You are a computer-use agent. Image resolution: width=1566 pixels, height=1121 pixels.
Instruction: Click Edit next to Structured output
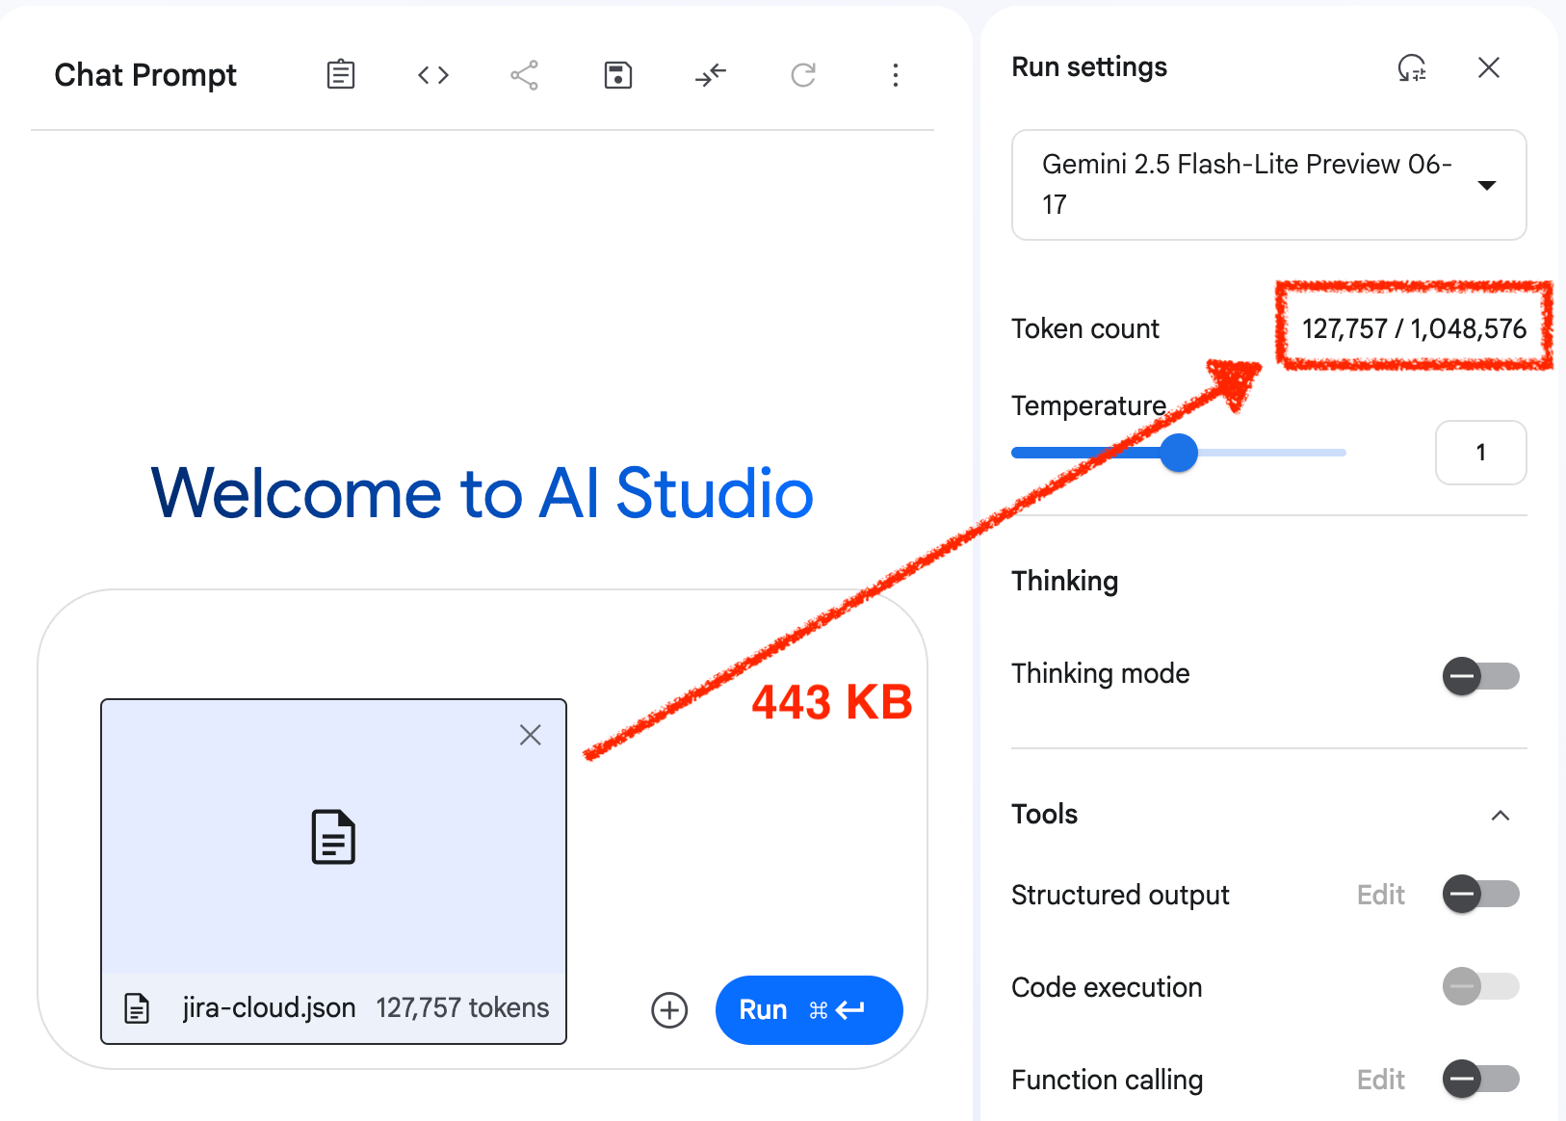click(x=1381, y=895)
